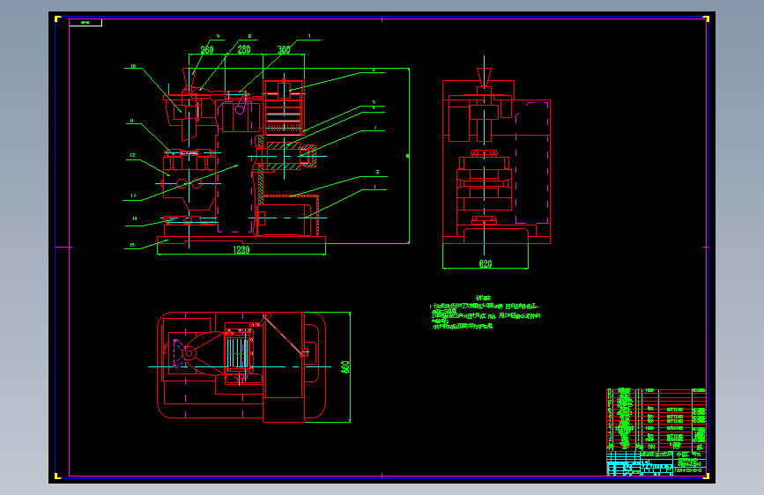
Task: Click the yellow top-left corner marker
Action: click(57, 19)
